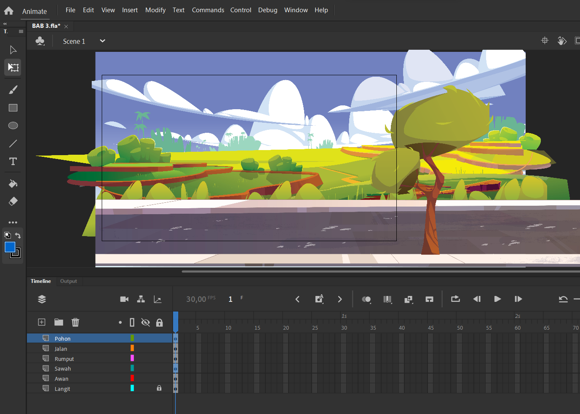
Task: Open layer depth graph icon
Action: tap(158, 299)
